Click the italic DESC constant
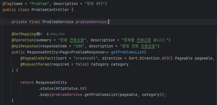Screen dimensions: 217x105 [166, 58]
